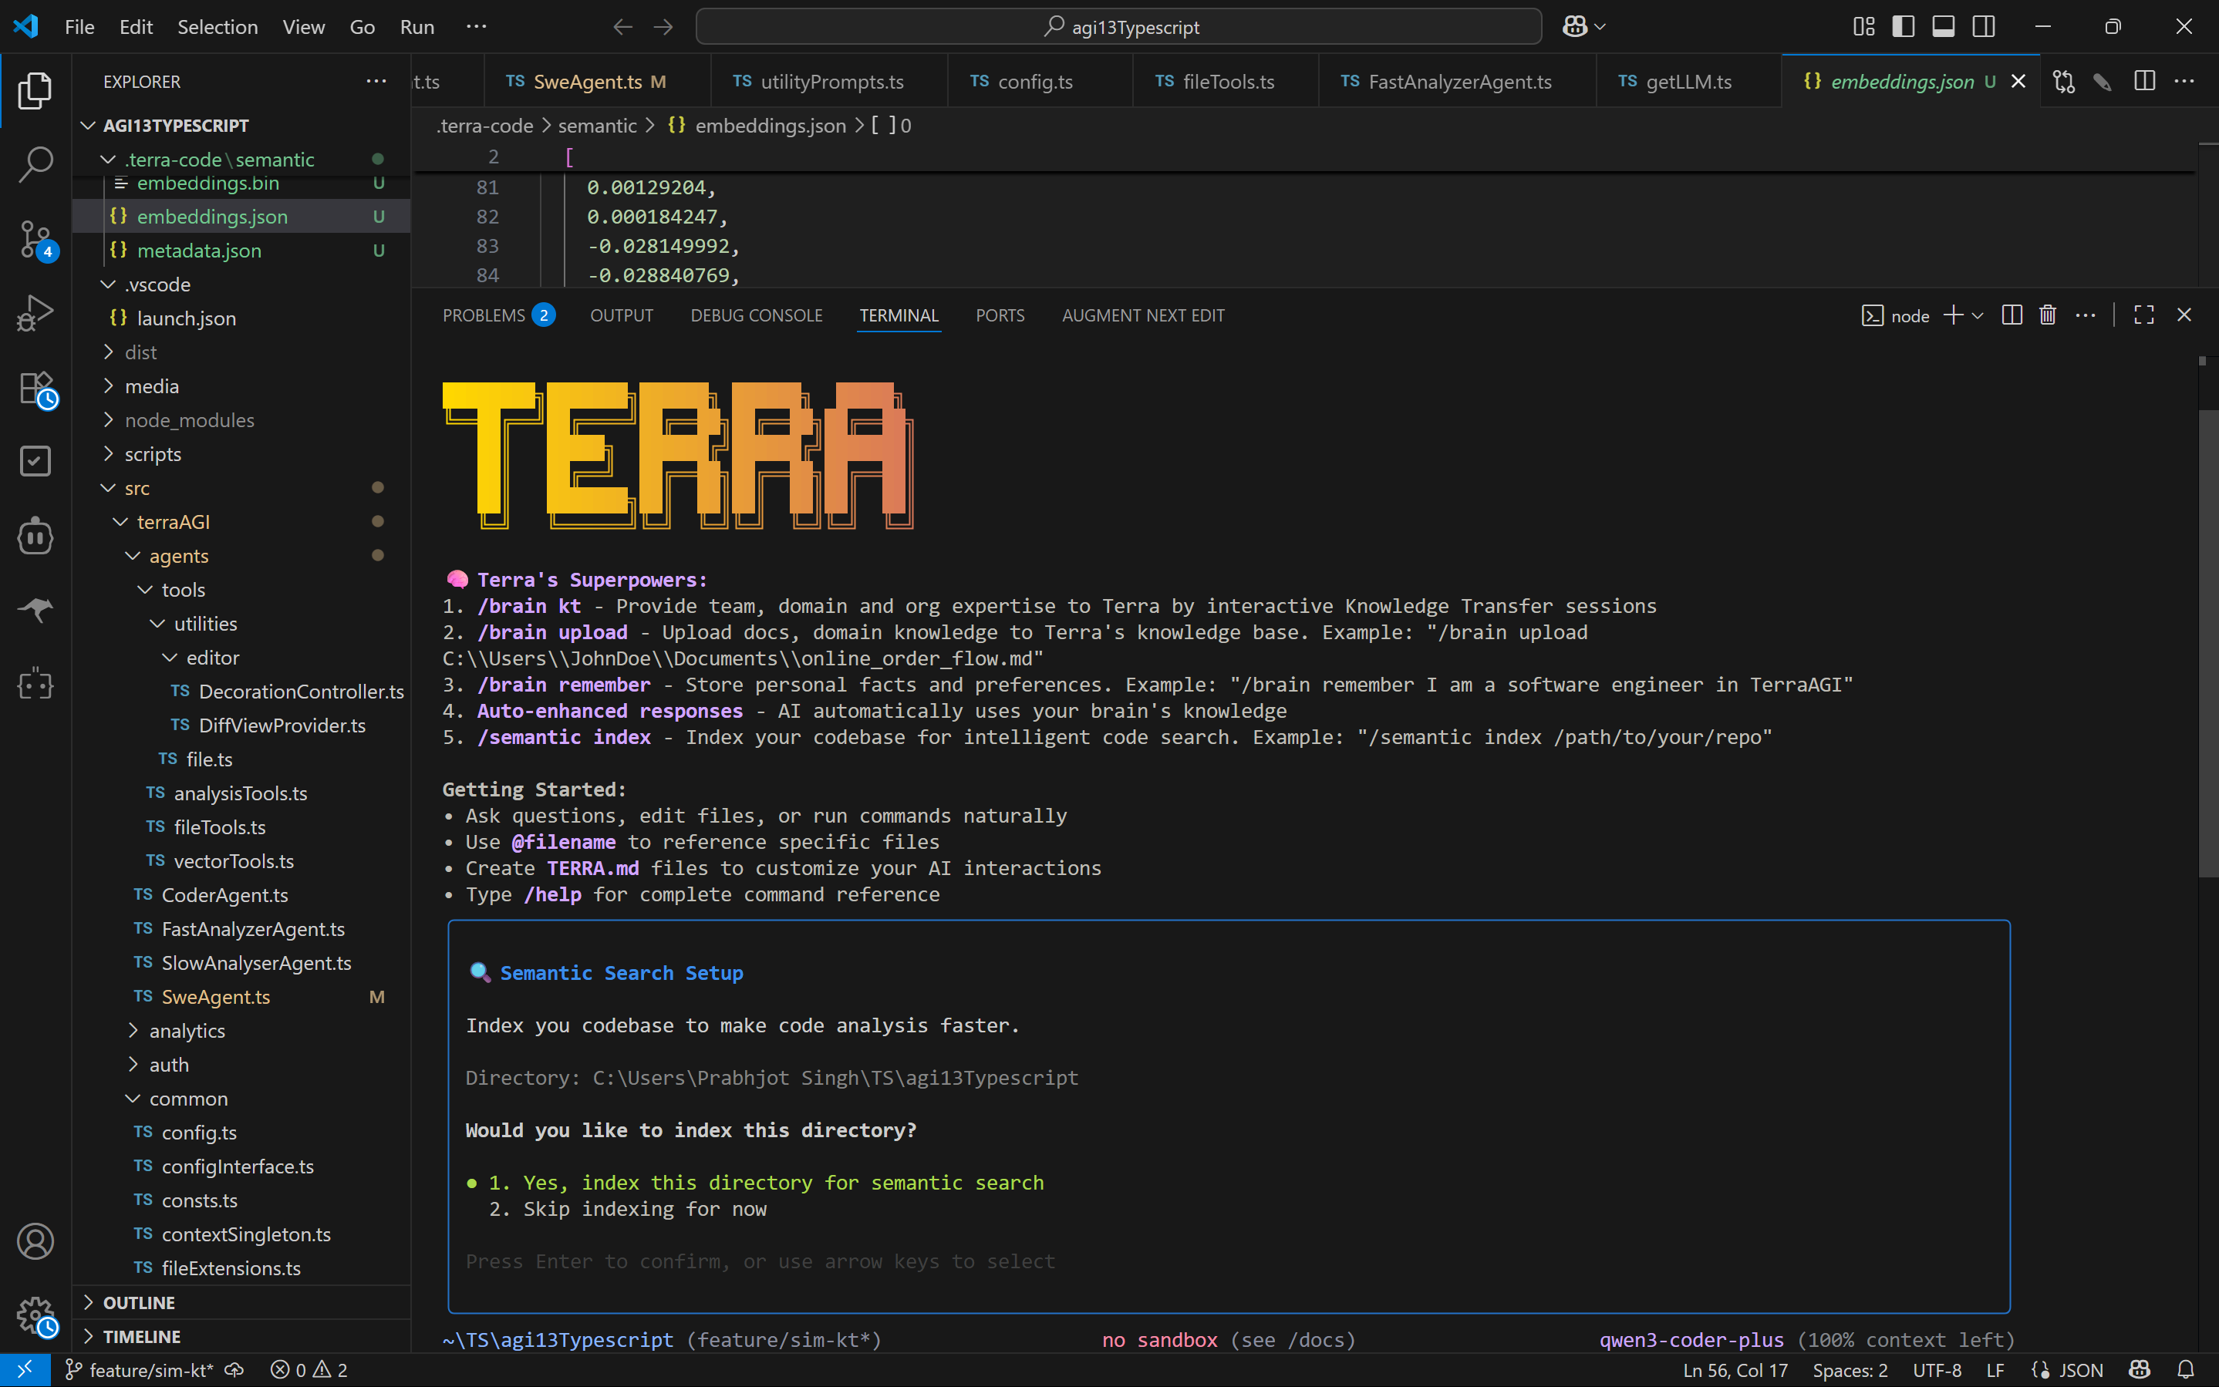This screenshot has width=2219, height=1387.
Task: Expand the dist folder
Action: [x=140, y=352]
